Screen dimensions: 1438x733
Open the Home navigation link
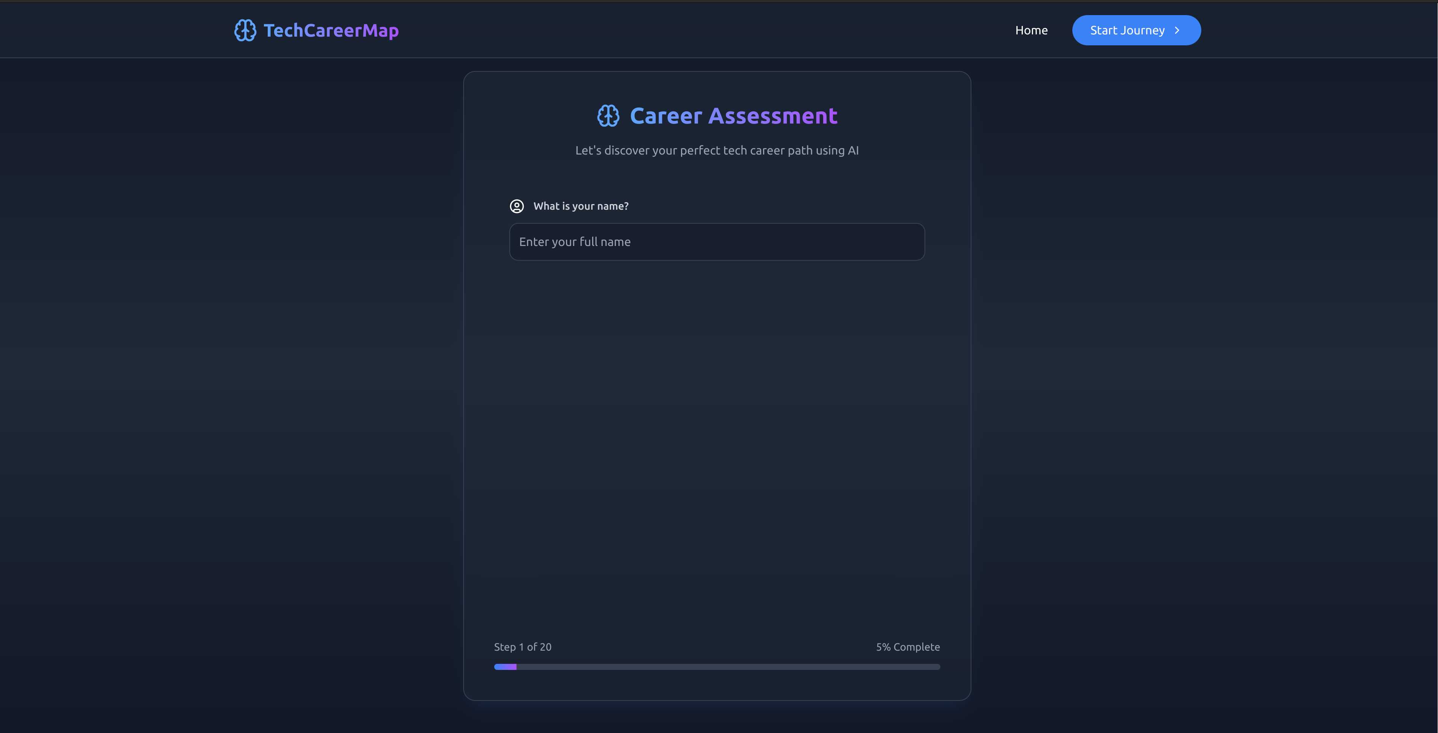click(x=1031, y=30)
